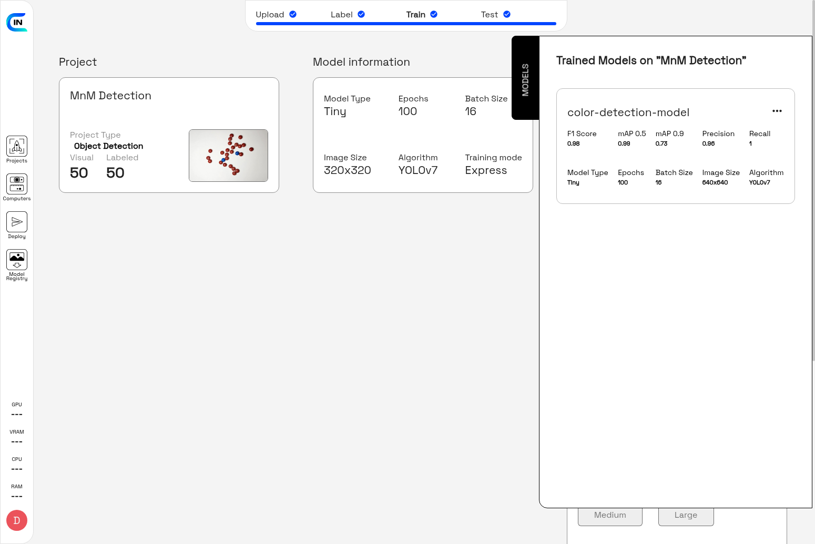This screenshot has height=544, width=815.
Task: Open the Computers sidebar icon
Action: coord(17,184)
